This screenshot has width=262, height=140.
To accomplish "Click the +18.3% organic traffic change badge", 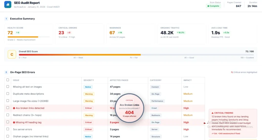I will 180,33.
